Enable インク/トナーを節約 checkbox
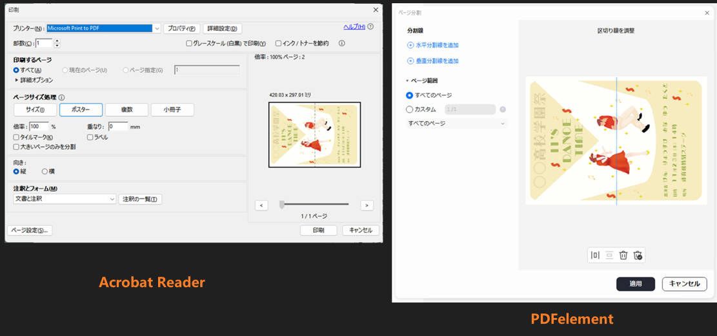Screen dimensions: 717x336 pyautogui.click(x=278, y=44)
